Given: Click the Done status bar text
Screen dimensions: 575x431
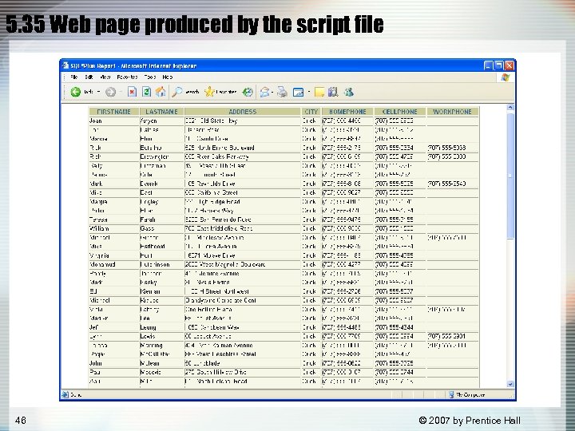Looking at the screenshot, I should pos(76,395).
